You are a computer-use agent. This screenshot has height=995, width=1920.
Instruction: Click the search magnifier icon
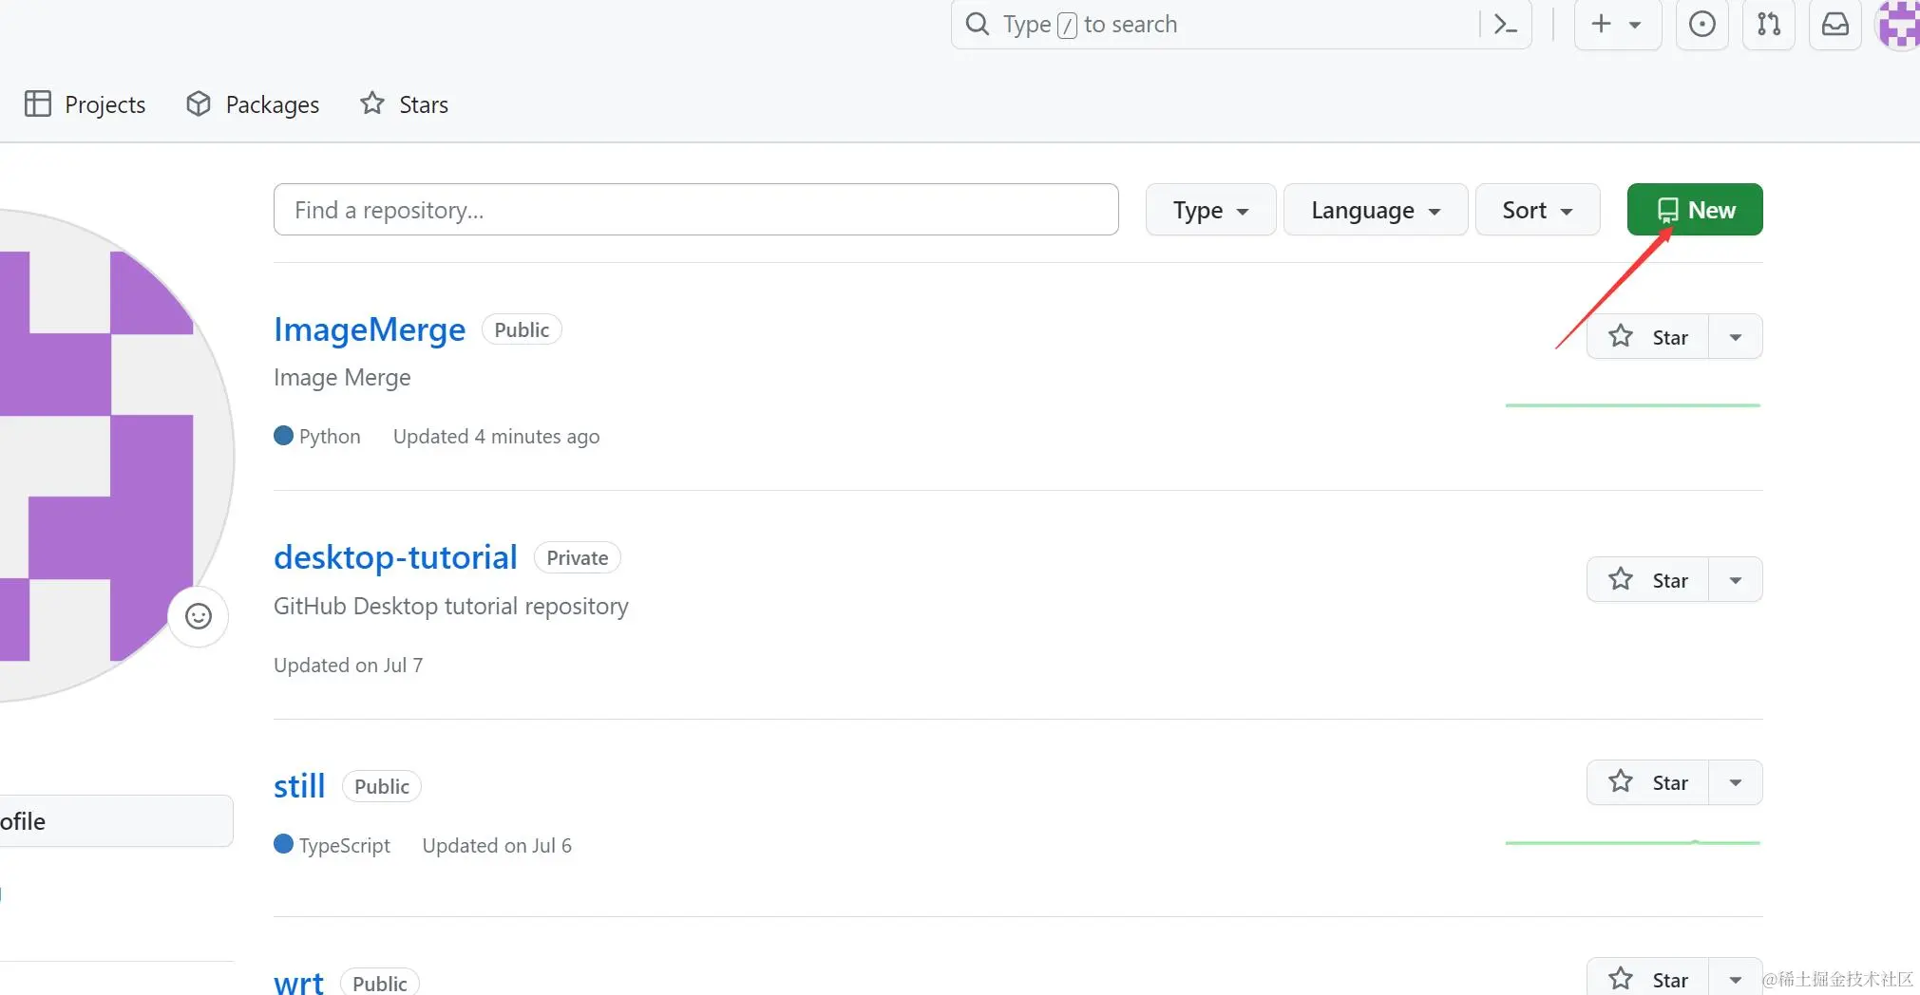click(x=977, y=25)
